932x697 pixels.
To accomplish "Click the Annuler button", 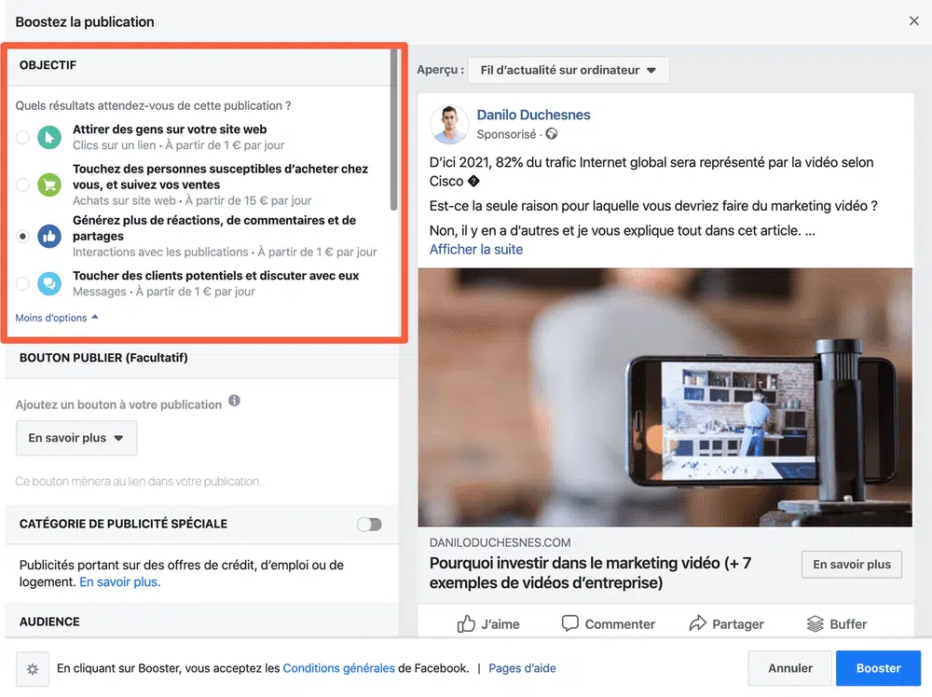I will [x=790, y=668].
